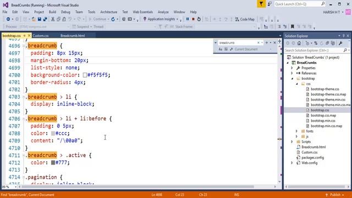Image resolution: width=352 pixels, height=198 pixels.
Task: Close the bootstrap.css tab
Action: click(29, 35)
